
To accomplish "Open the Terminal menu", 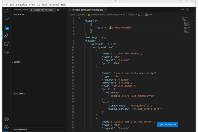I will click(54, 5).
